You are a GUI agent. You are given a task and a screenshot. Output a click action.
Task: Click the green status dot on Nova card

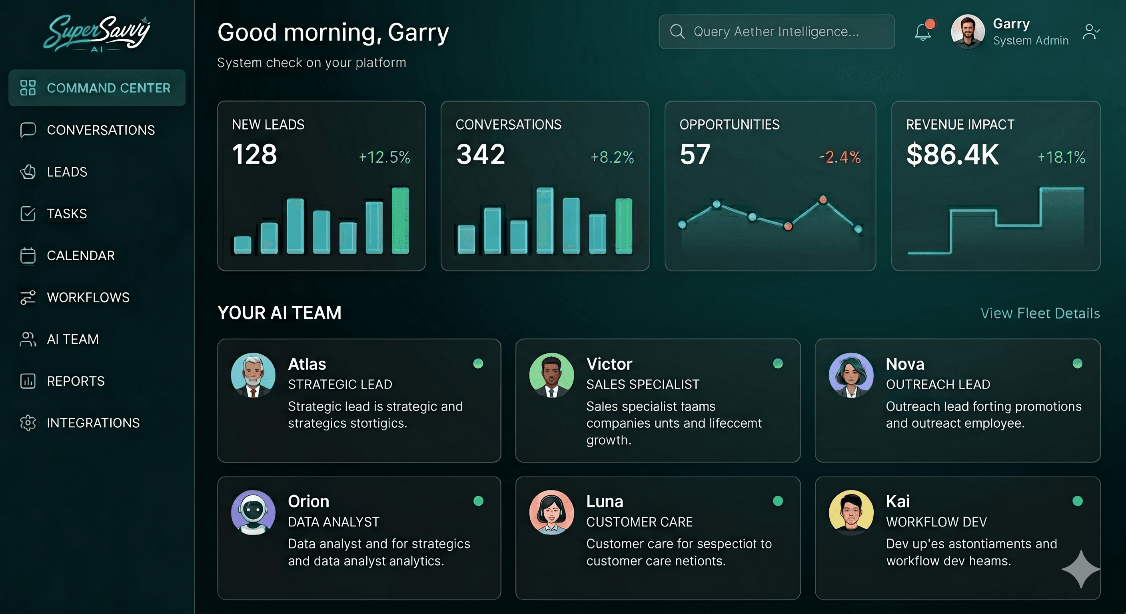click(1078, 363)
